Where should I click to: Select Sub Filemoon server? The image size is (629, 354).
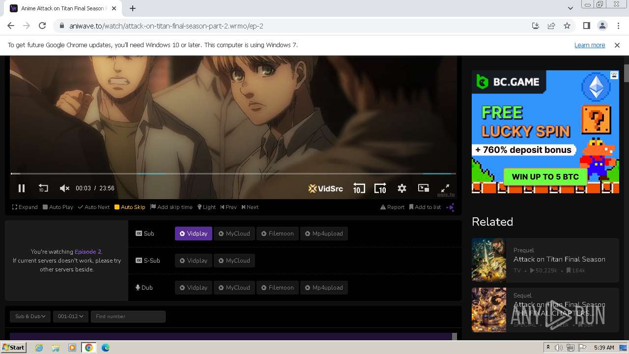tap(278, 234)
